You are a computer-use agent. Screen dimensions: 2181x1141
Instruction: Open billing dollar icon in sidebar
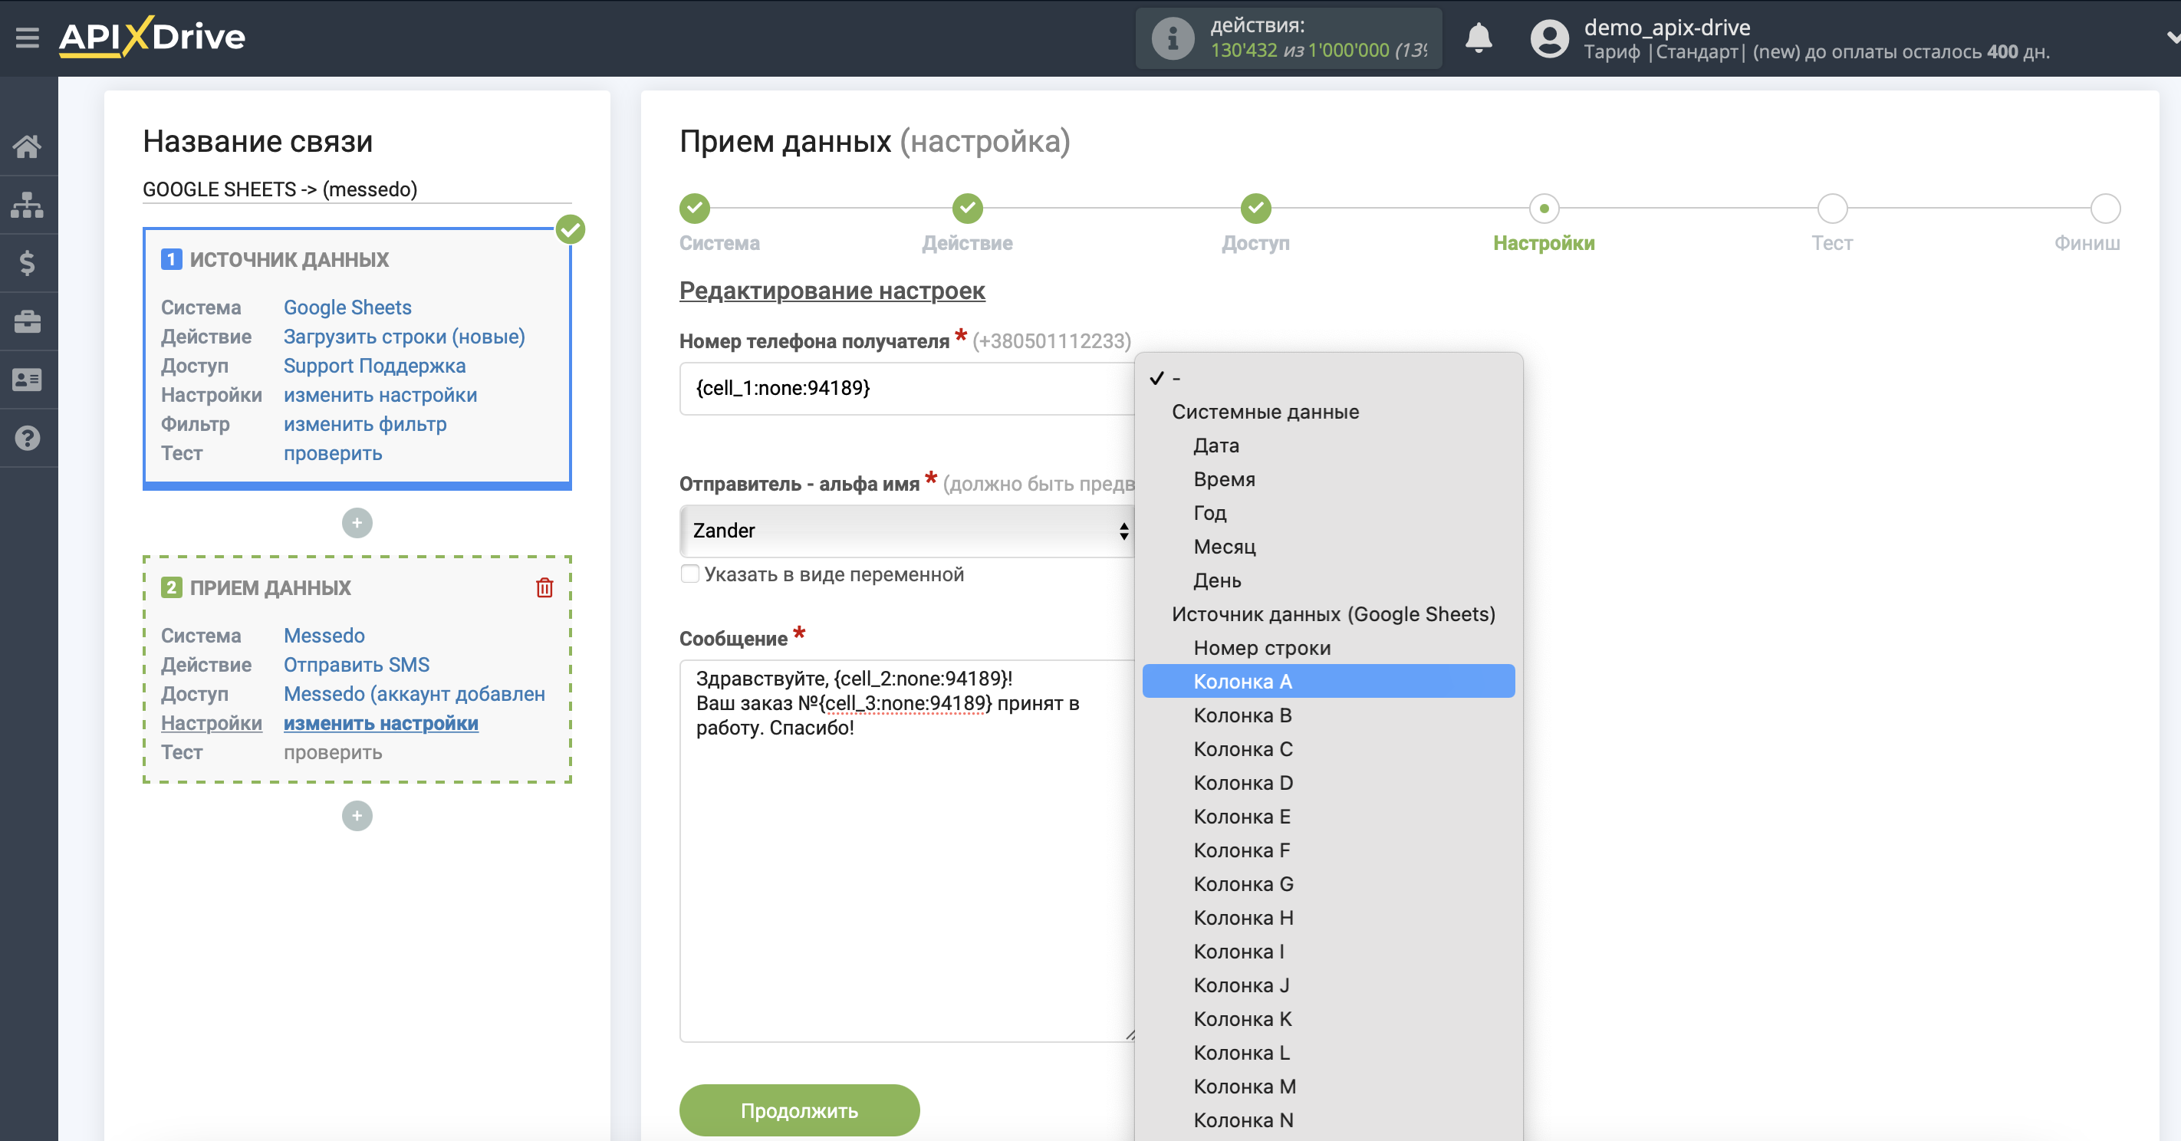click(x=27, y=263)
